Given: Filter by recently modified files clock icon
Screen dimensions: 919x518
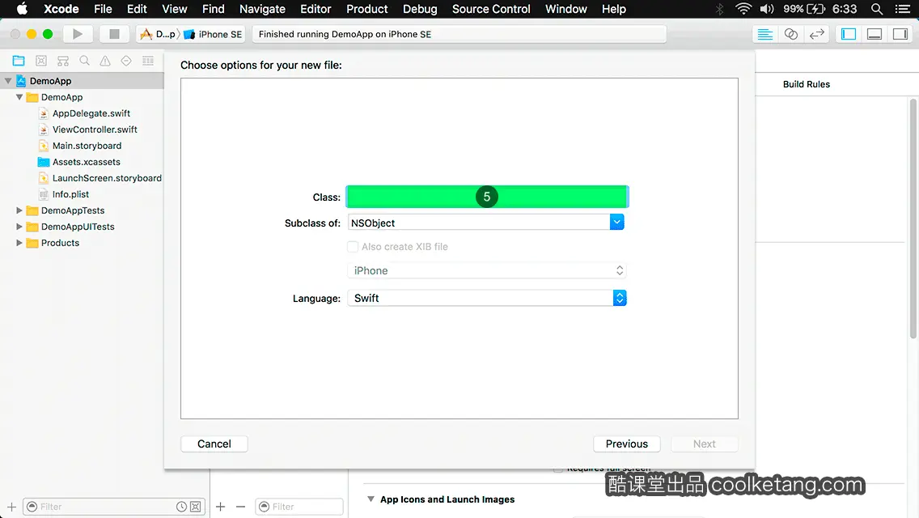Looking at the screenshot, I should (182, 507).
